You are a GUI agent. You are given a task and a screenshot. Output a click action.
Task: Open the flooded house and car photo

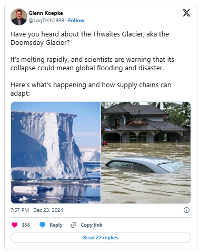point(146,153)
